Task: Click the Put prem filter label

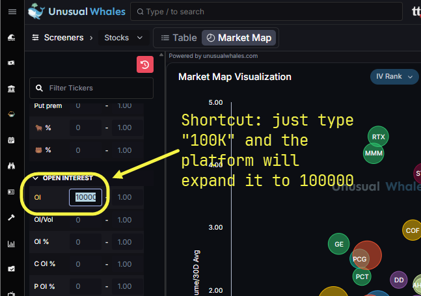Action: (x=48, y=106)
